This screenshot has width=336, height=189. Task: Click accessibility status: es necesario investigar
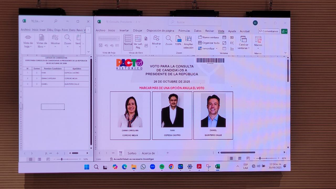tap(132, 159)
